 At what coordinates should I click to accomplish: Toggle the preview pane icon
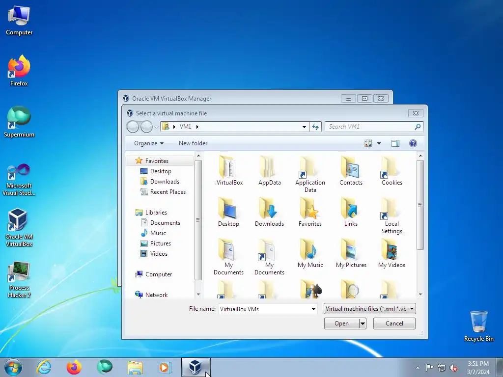pos(395,143)
